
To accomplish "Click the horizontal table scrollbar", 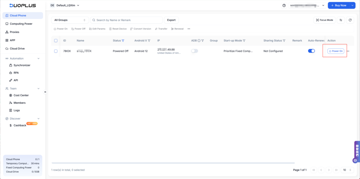I will [x=173, y=163].
